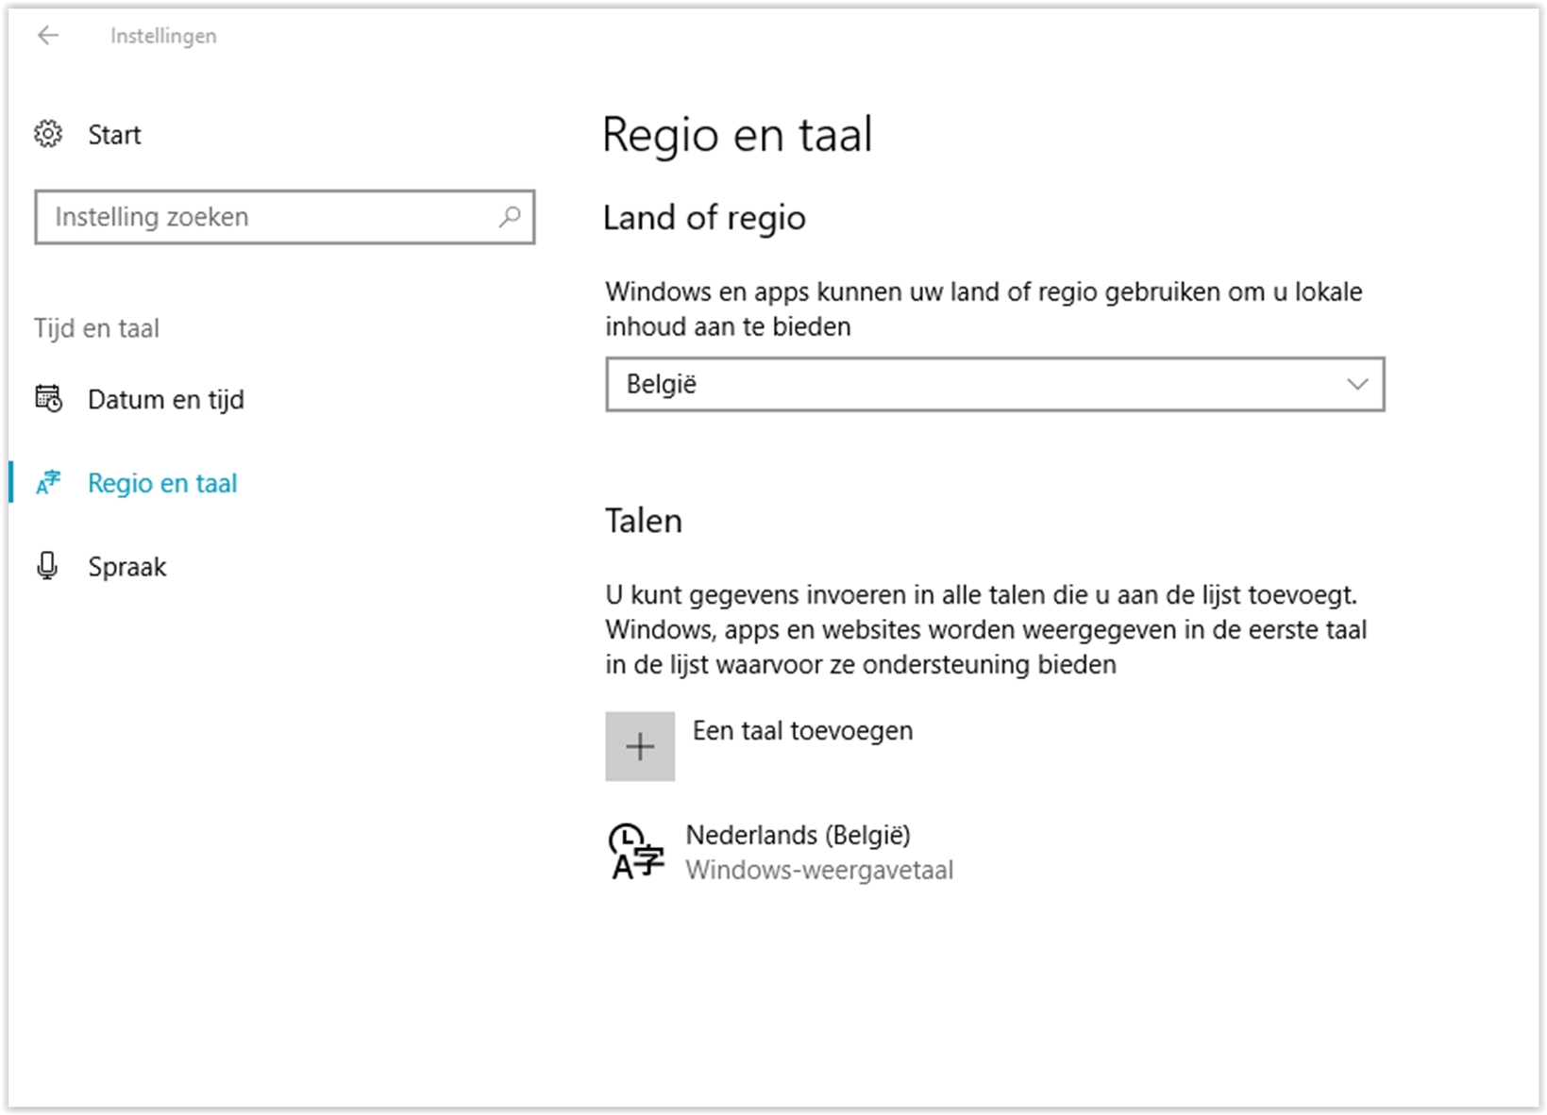Expand the region list using the chevron arrow
The width and height of the screenshot is (1547, 1115).
coord(1356,384)
